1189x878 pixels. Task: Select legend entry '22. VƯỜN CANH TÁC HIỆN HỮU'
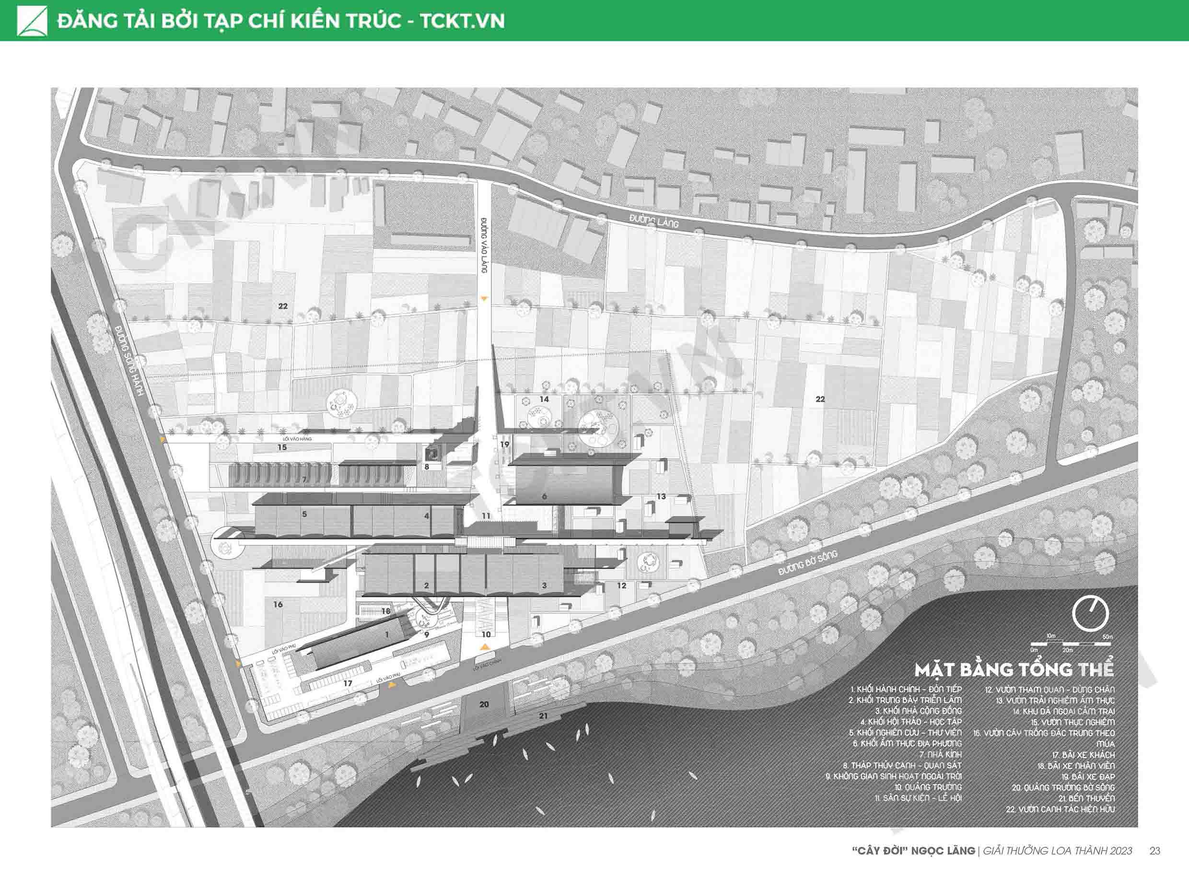1061,809
